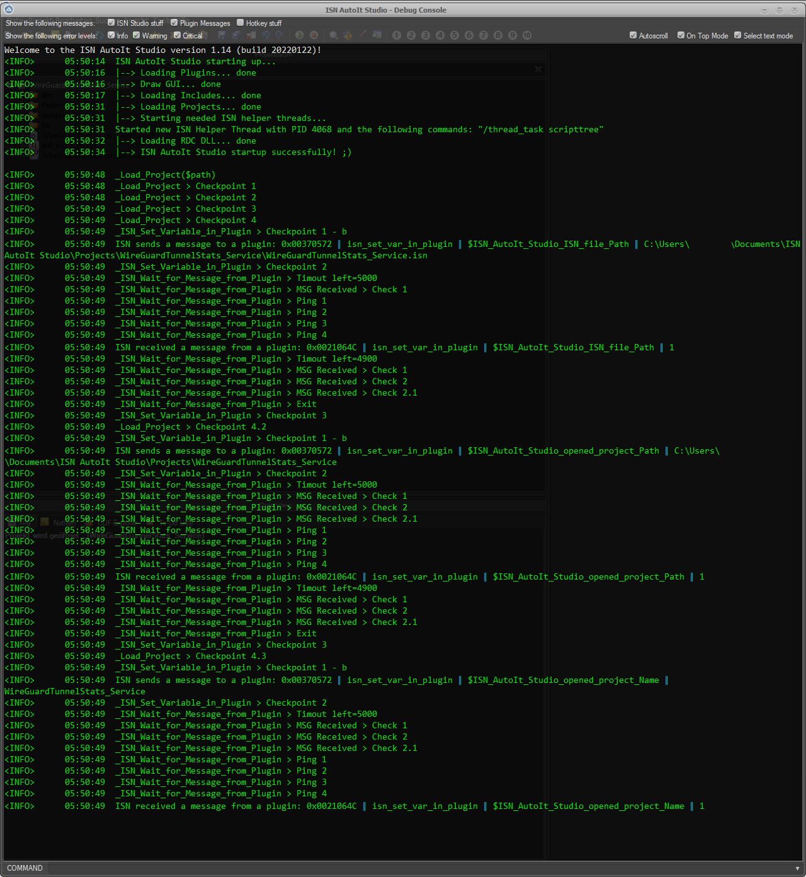Viewport: 806px width, 877px height.
Task: Click the sends message '$ISN_AutoIt_Studio_ISN_file_Path' line
Action: click(402, 244)
